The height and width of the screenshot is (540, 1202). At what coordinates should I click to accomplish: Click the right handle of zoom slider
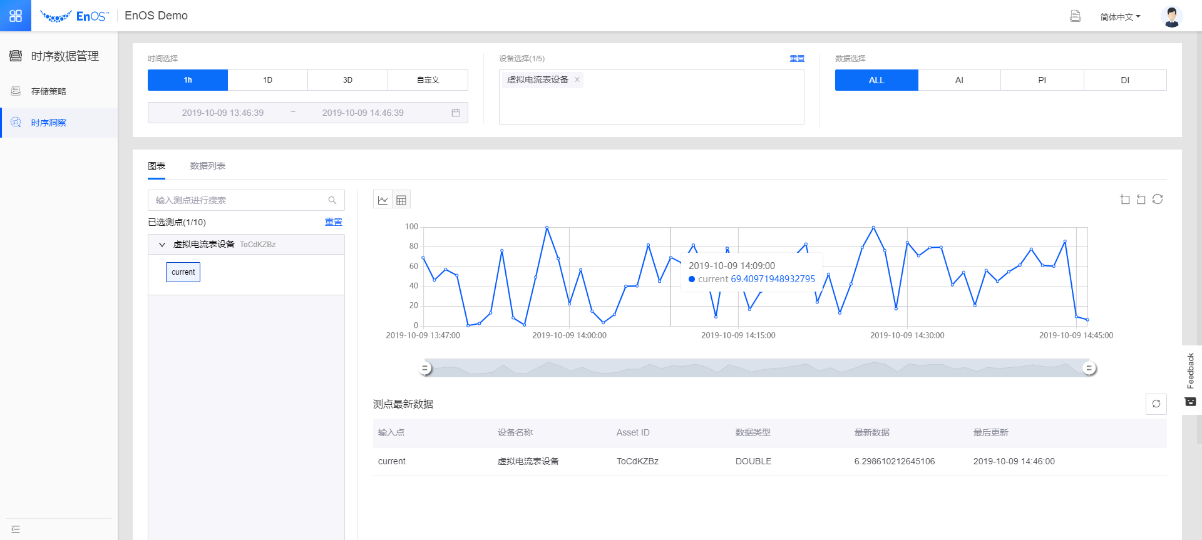pos(1089,368)
